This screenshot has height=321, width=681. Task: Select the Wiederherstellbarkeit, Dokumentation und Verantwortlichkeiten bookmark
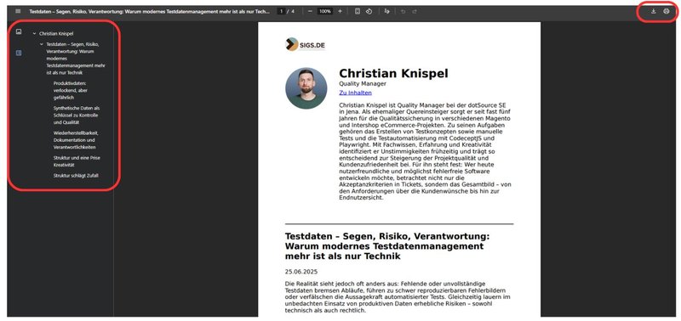[x=76, y=140]
